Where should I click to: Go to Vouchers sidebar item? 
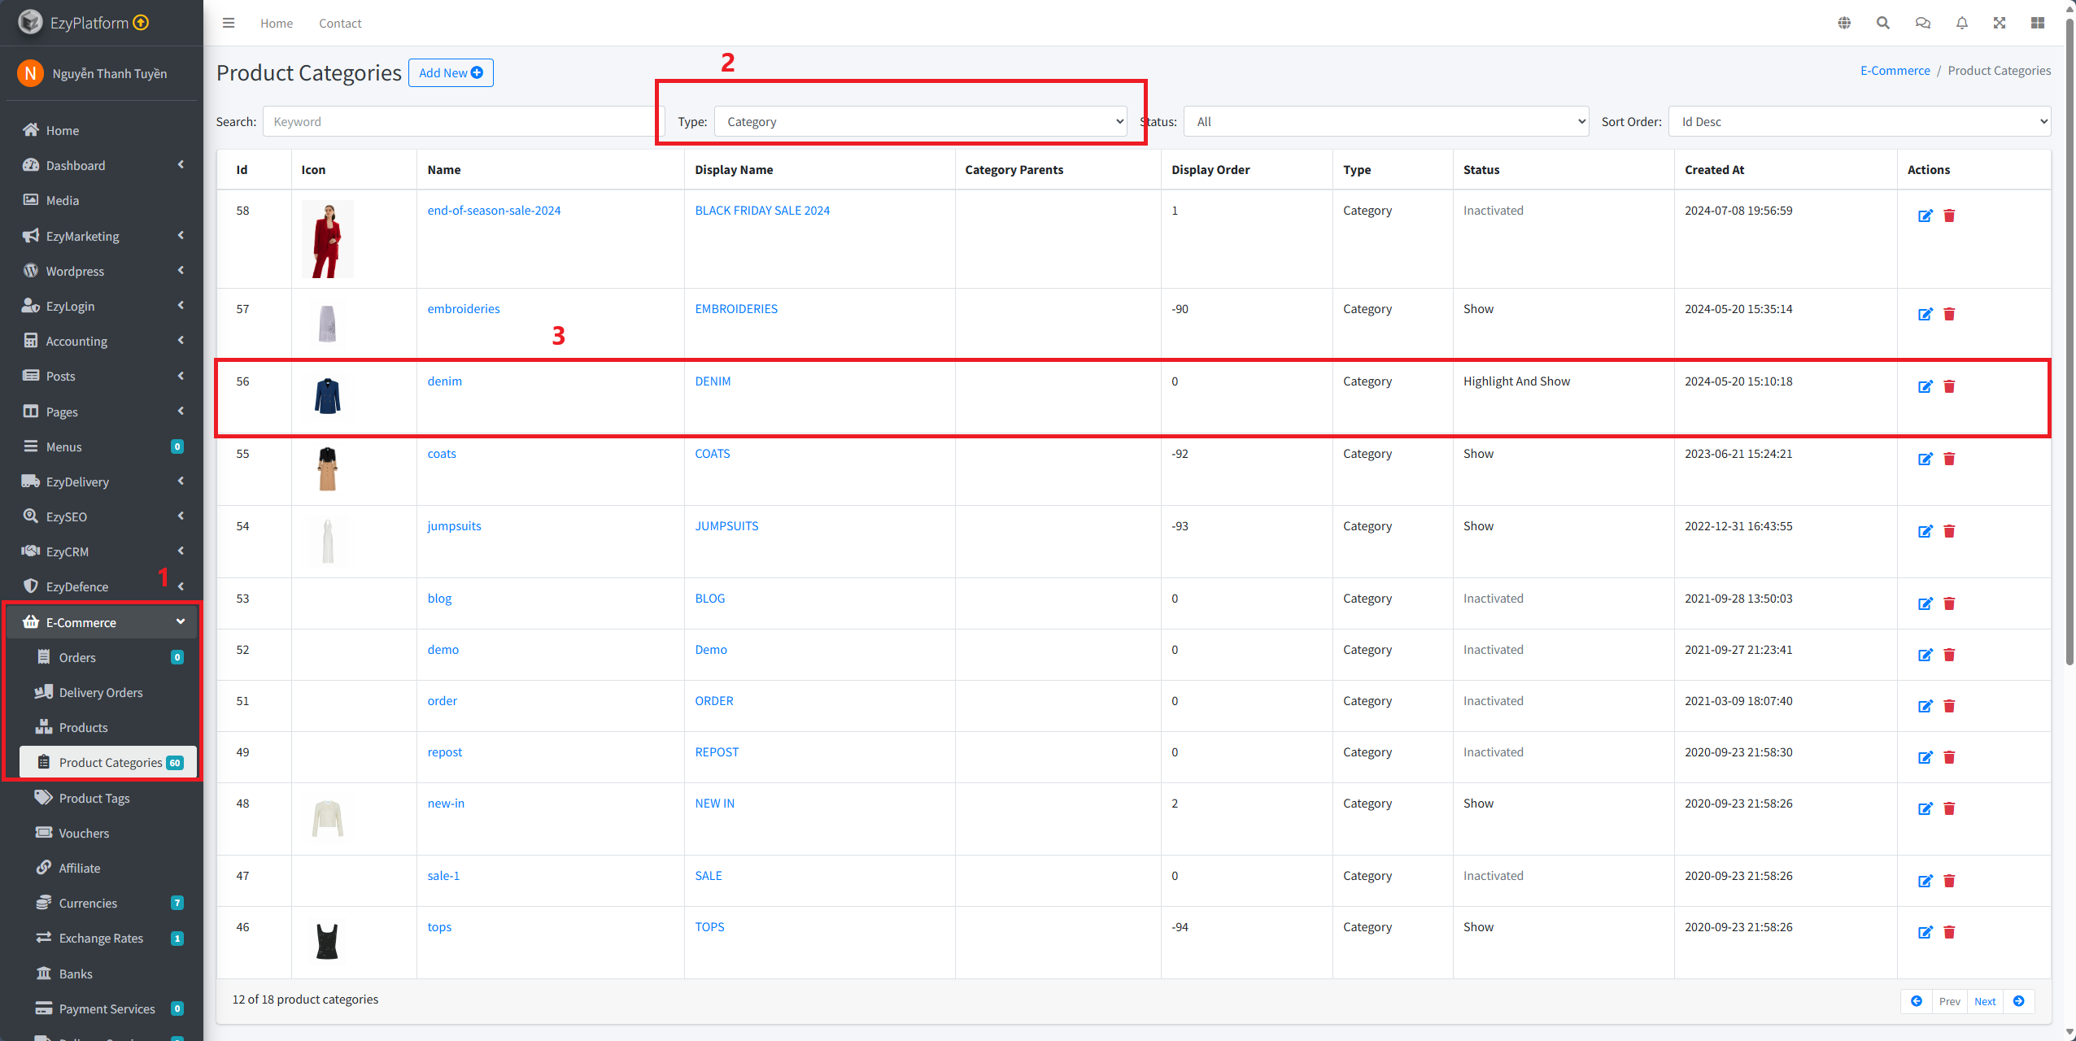coord(84,833)
